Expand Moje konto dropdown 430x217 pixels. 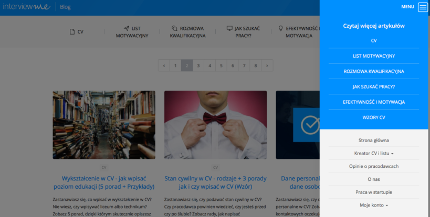(x=374, y=205)
